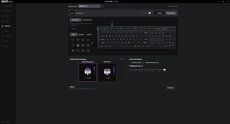Switch to the Remap Keys tab

coord(171,13)
